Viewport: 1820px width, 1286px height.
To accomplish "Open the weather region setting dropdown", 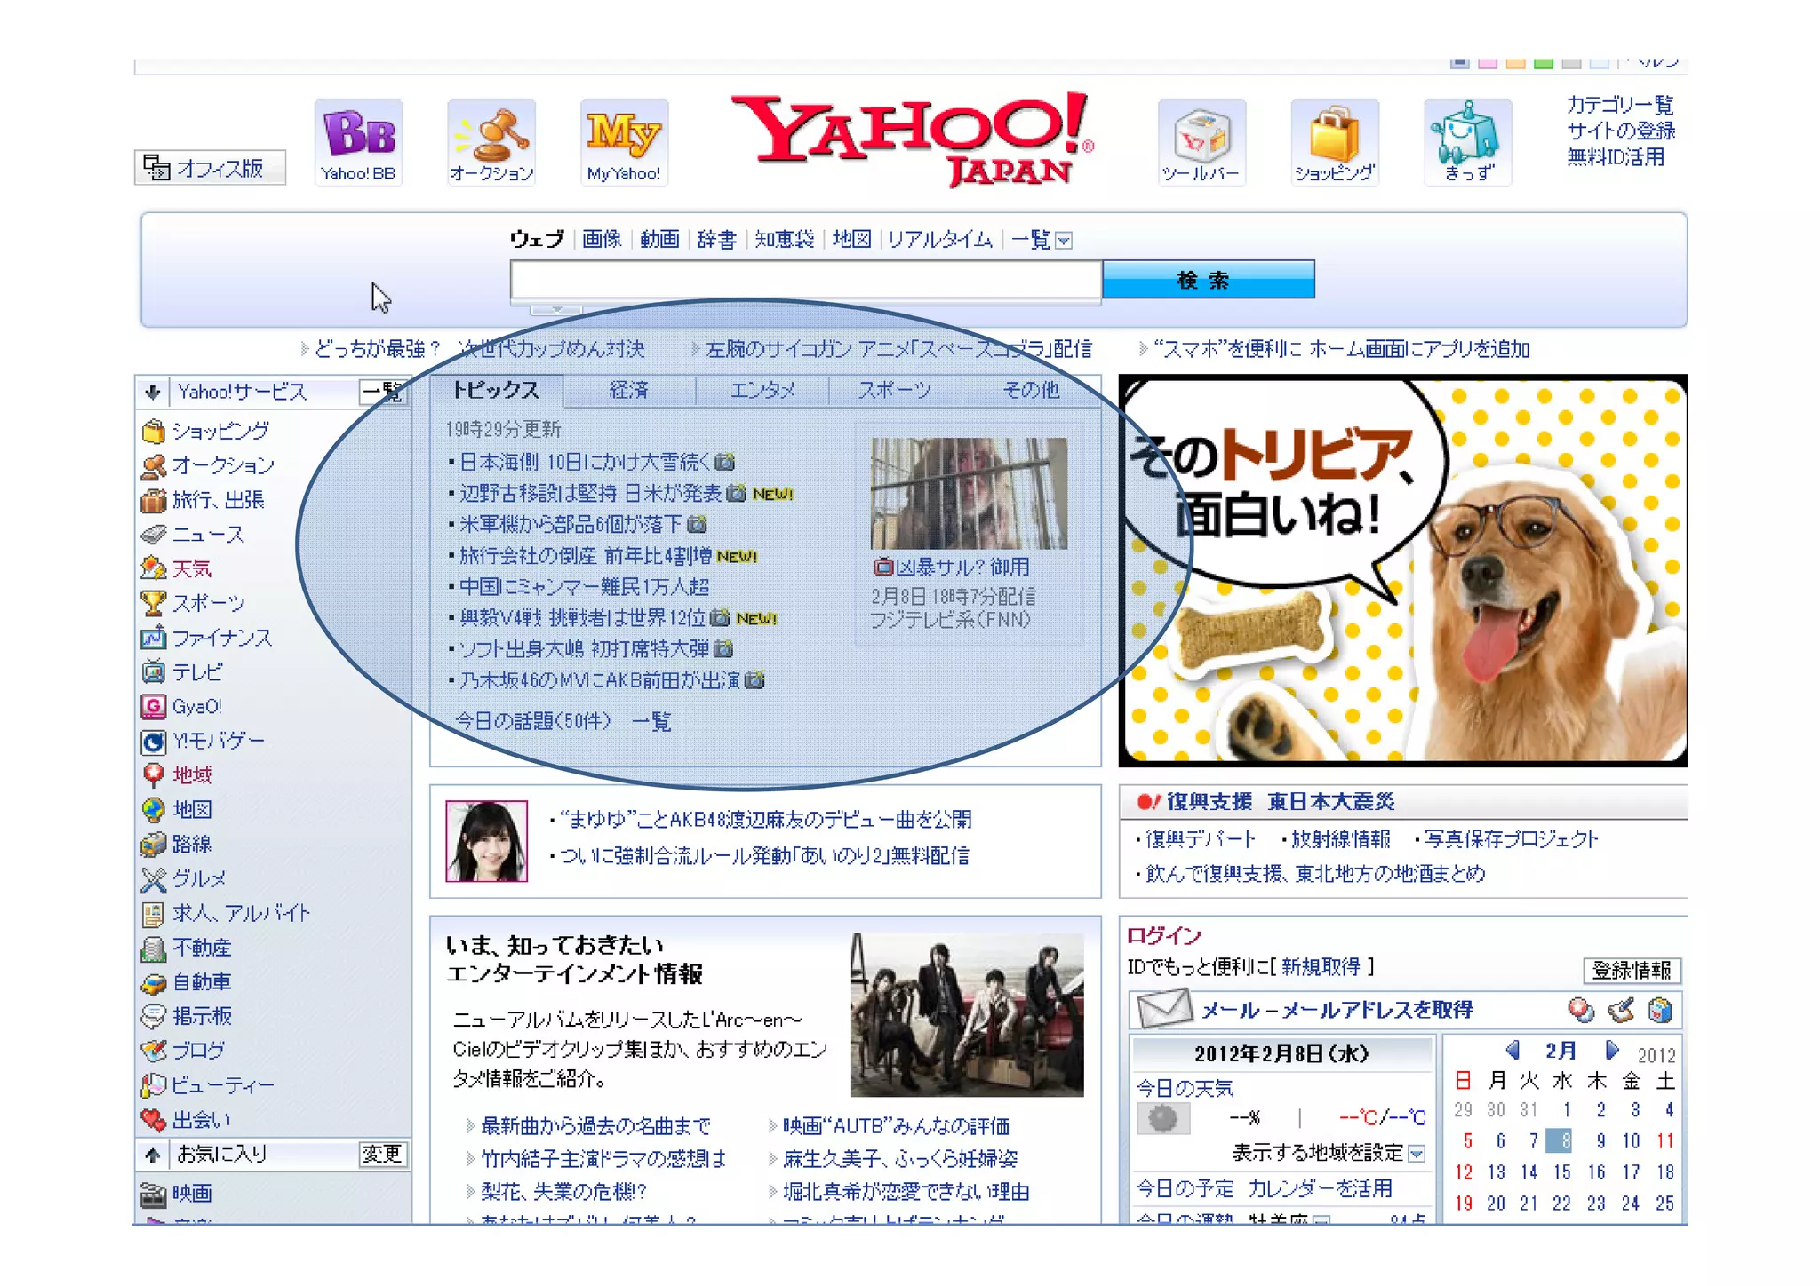I will tap(1417, 1154).
